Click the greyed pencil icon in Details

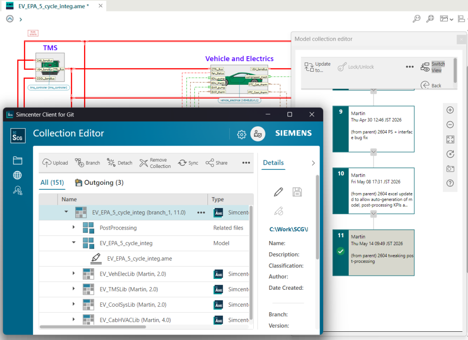[x=278, y=211]
